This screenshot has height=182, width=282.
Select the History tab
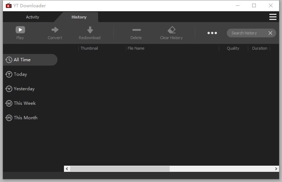[79, 17]
